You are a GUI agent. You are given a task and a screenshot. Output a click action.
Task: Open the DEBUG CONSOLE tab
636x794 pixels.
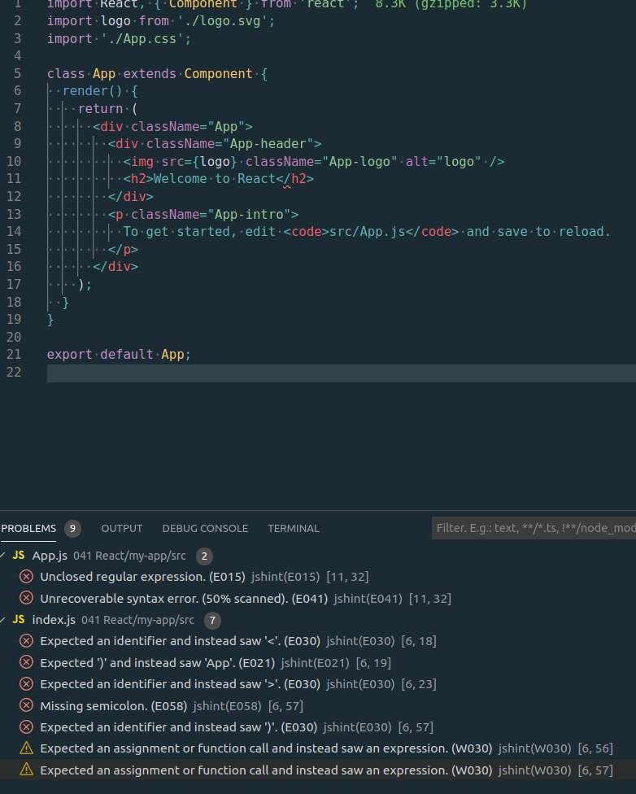[205, 528]
